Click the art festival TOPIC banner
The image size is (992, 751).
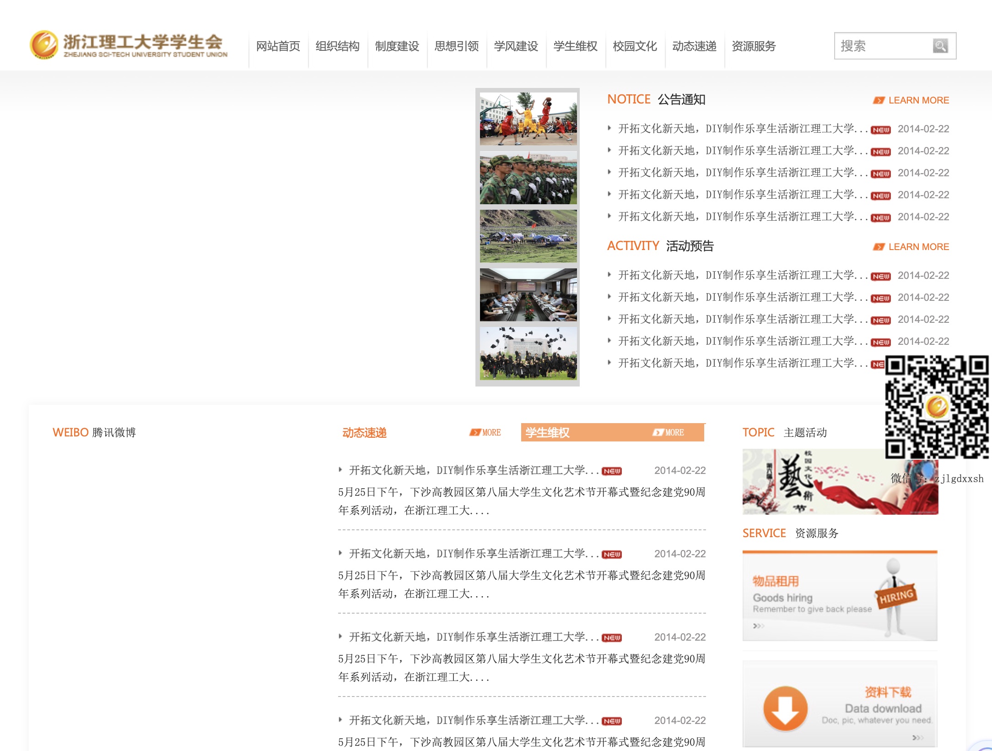point(840,482)
